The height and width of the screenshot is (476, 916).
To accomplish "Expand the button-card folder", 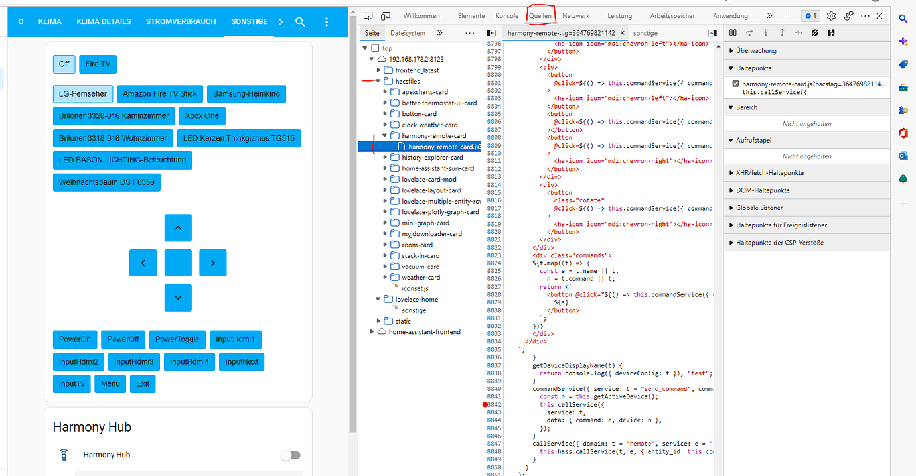I will [386, 114].
